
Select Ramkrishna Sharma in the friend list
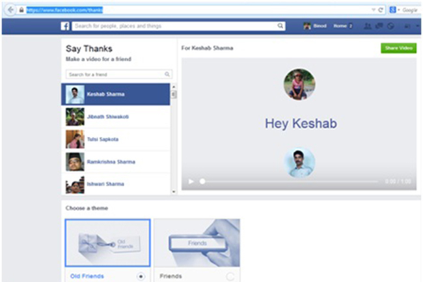click(116, 162)
